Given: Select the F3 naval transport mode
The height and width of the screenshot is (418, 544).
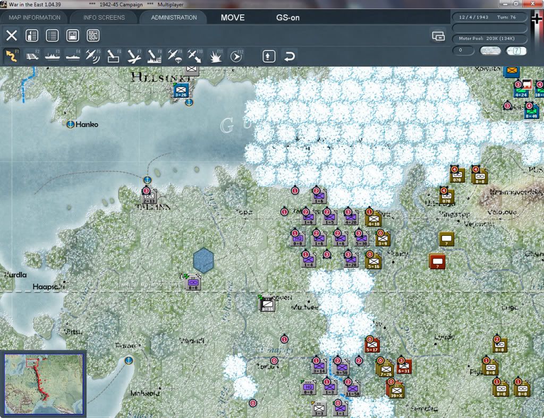Looking at the screenshot, I should click(x=53, y=56).
